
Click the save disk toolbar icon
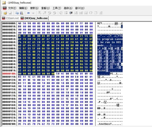point(10,13)
